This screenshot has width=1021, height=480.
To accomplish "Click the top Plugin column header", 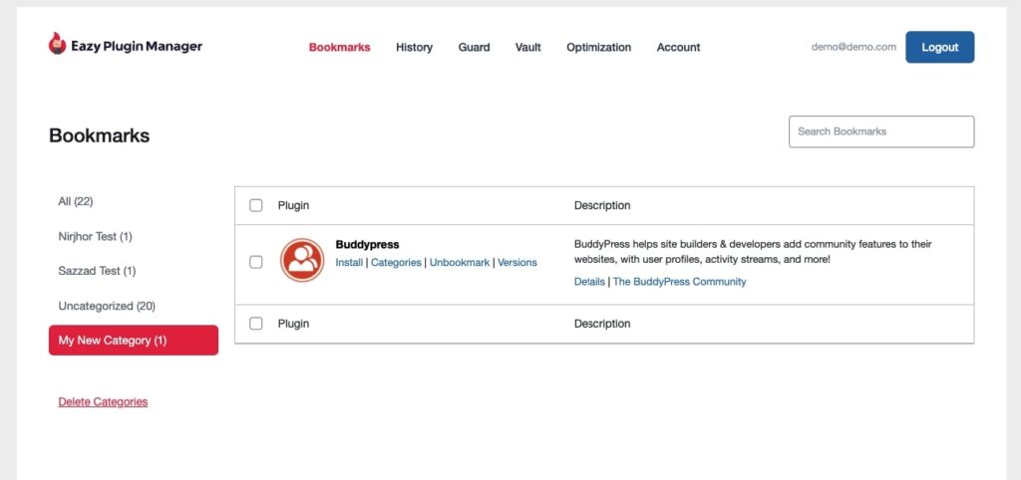I will 294,205.
